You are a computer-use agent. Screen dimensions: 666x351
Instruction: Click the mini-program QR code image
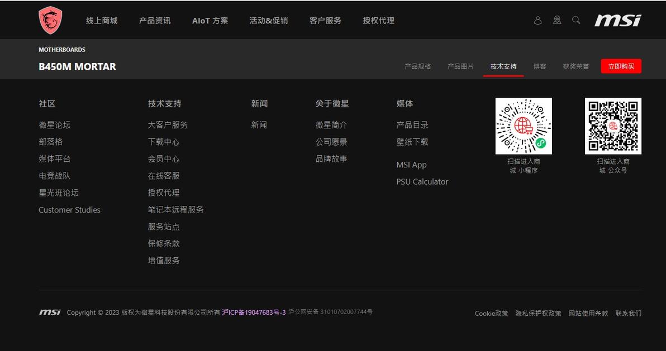click(524, 126)
